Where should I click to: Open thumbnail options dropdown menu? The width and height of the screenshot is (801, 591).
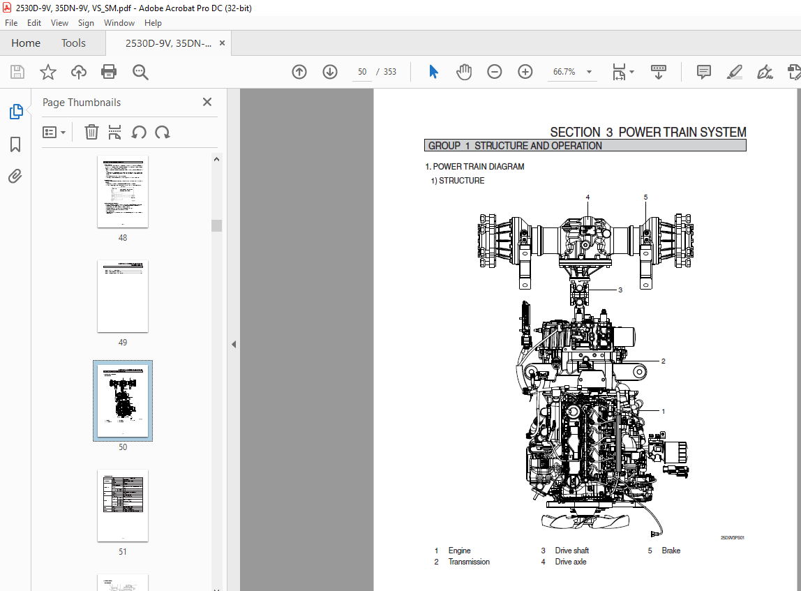click(54, 133)
